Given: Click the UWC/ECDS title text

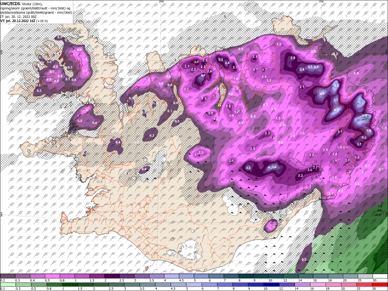Looking at the screenshot, I should point(10,4).
